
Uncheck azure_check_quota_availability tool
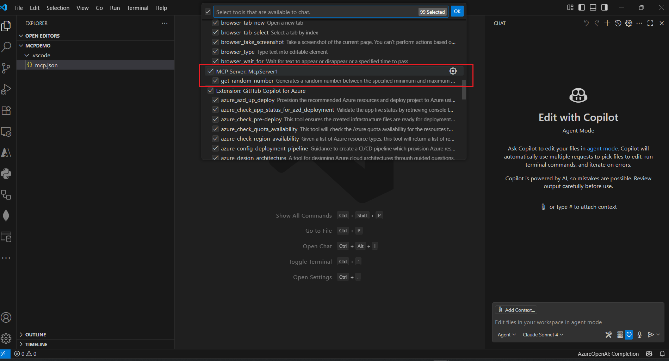215,129
